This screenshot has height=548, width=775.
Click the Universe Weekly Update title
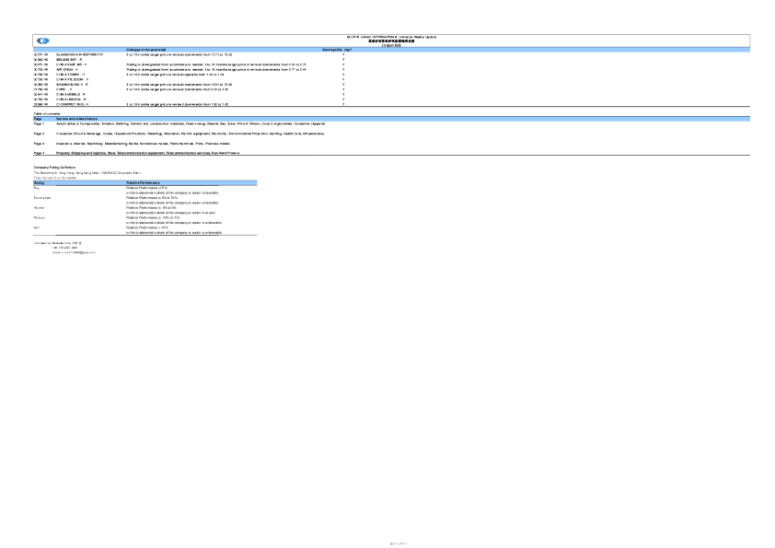click(399, 36)
